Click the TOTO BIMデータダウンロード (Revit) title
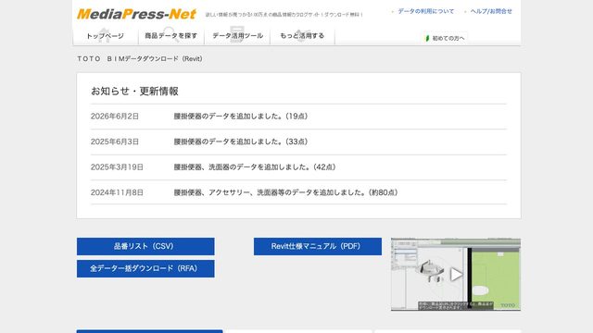 [x=140, y=59]
